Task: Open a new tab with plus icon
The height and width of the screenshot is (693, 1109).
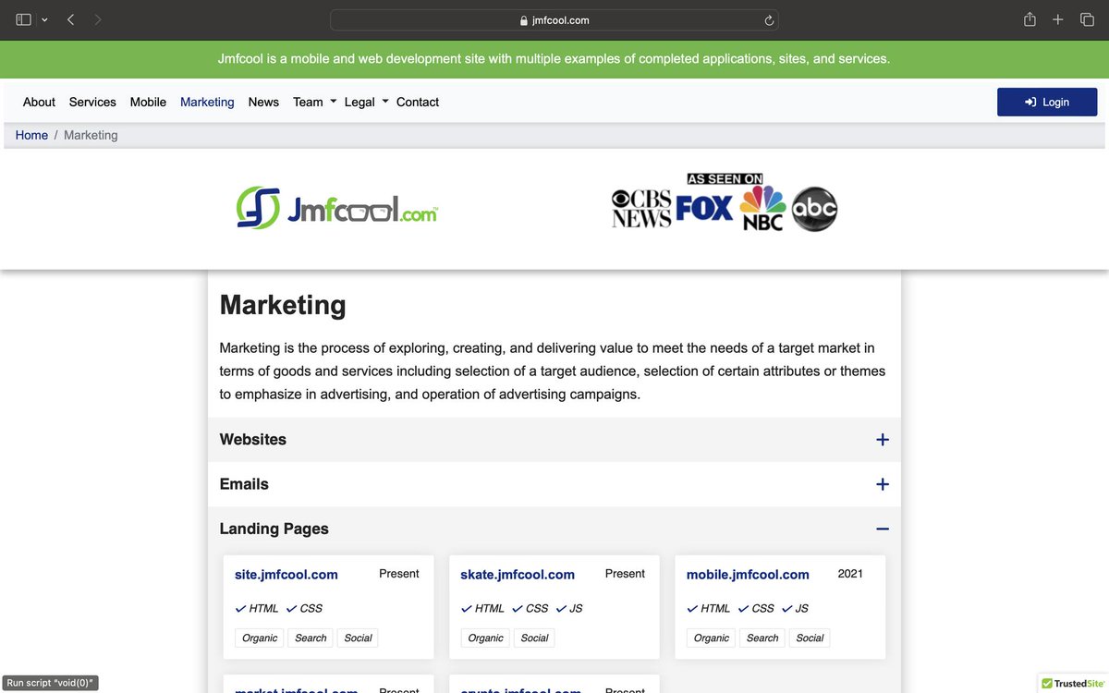Action: [x=1058, y=19]
